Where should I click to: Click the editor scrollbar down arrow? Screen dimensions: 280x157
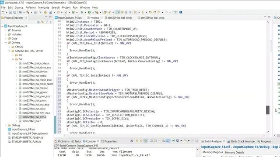(x=268, y=132)
